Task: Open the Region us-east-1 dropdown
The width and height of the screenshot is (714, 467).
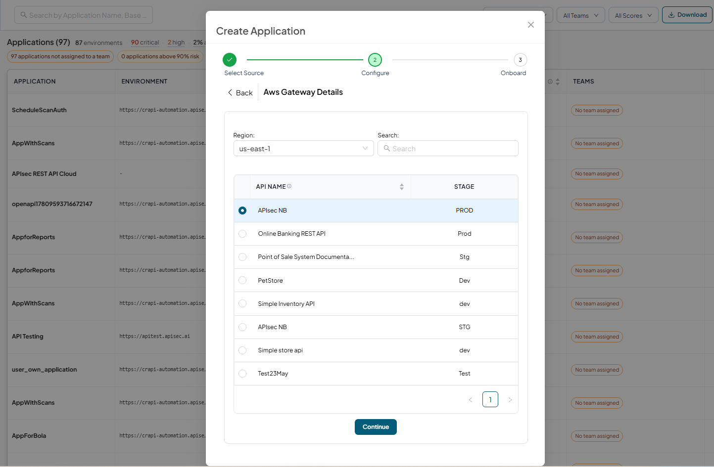Action: pos(303,148)
